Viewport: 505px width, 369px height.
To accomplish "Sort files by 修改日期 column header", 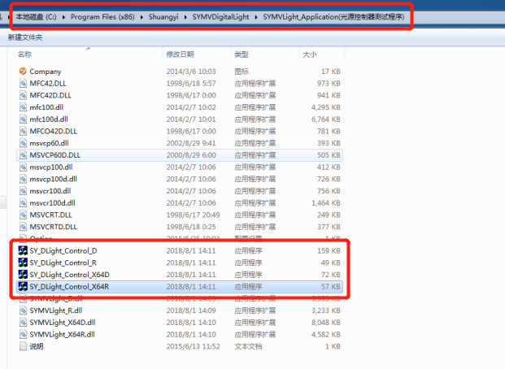I will tap(181, 54).
